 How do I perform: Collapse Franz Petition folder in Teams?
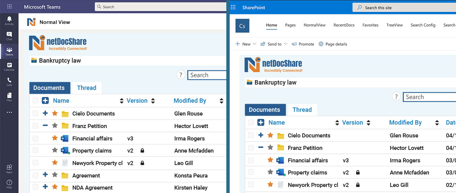(45, 126)
